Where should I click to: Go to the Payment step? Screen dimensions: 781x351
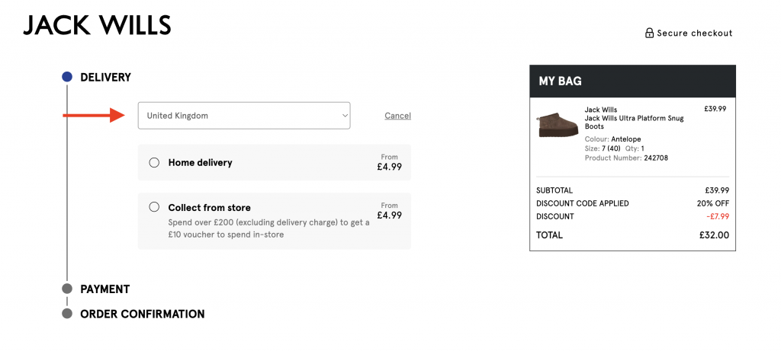[x=105, y=289]
